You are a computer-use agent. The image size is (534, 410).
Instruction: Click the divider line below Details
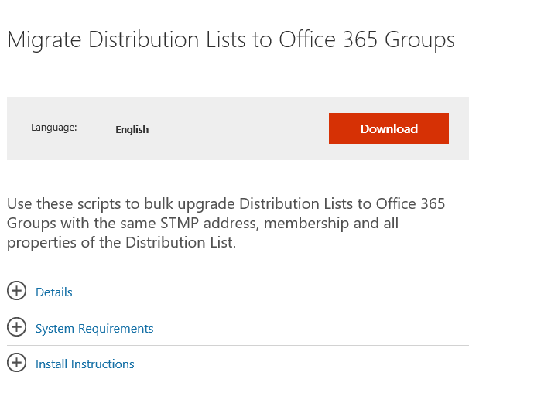[238, 309]
